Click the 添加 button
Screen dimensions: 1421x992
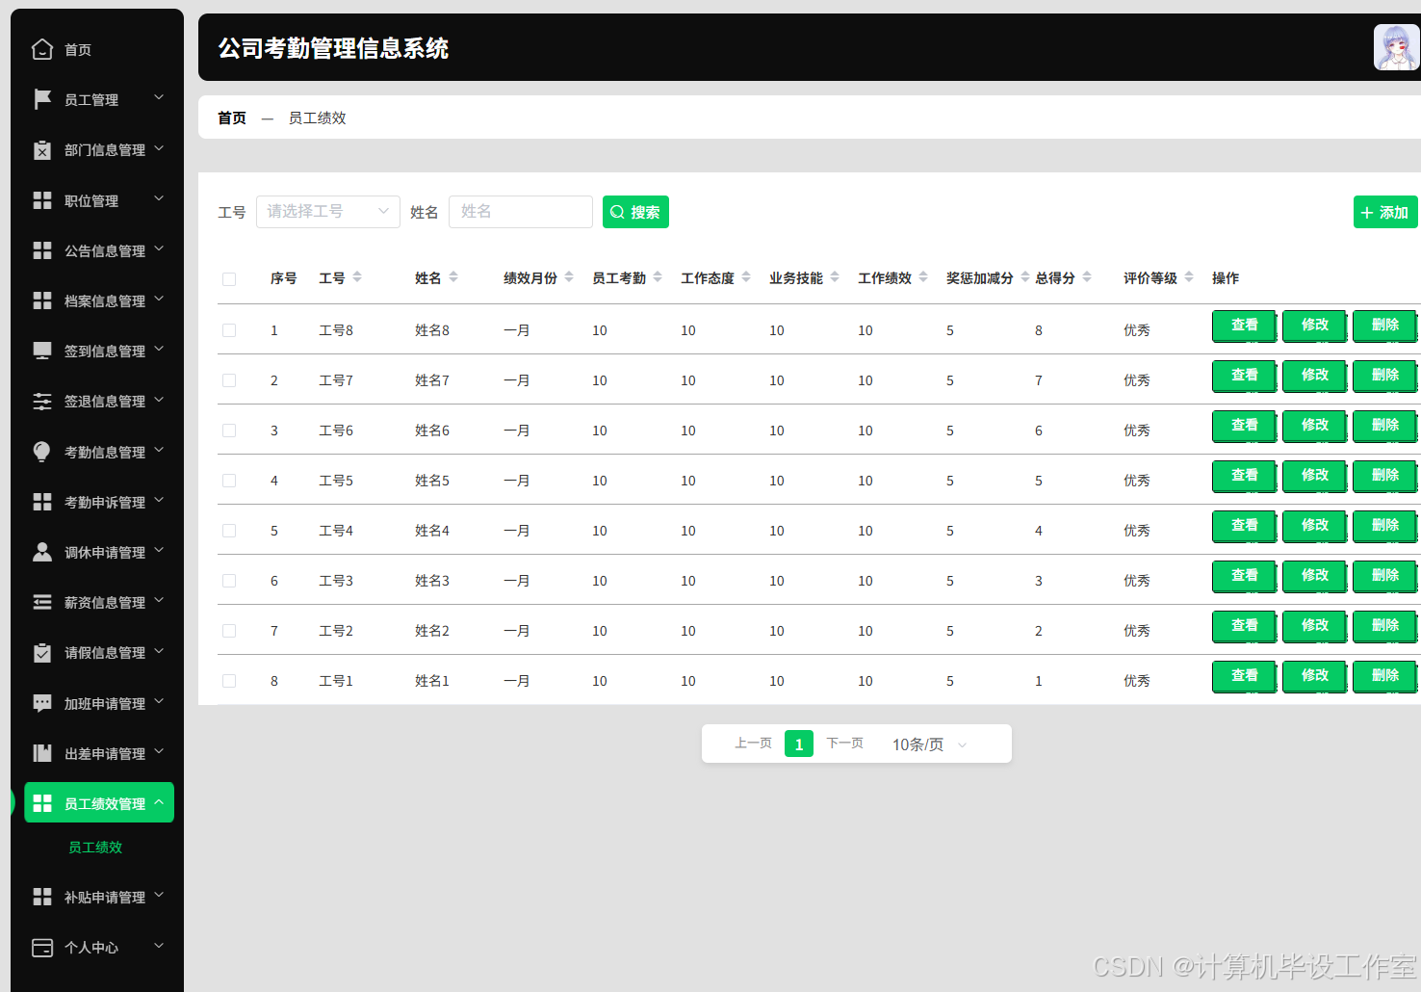[x=1385, y=212]
